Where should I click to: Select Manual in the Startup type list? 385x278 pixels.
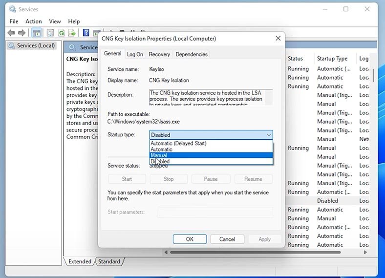click(x=211, y=155)
